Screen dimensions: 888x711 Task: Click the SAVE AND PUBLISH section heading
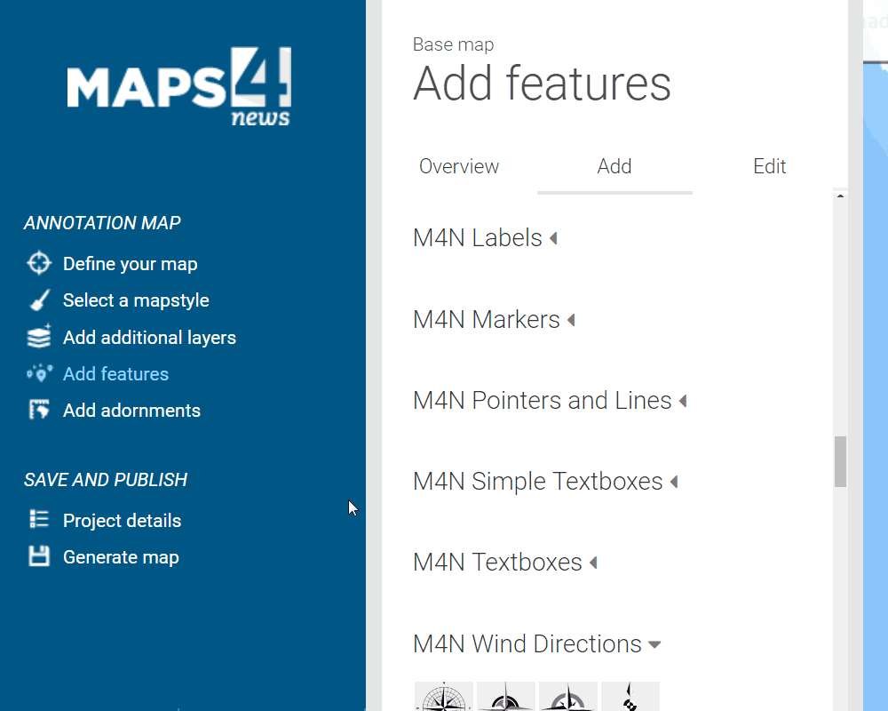pyautogui.click(x=106, y=480)
